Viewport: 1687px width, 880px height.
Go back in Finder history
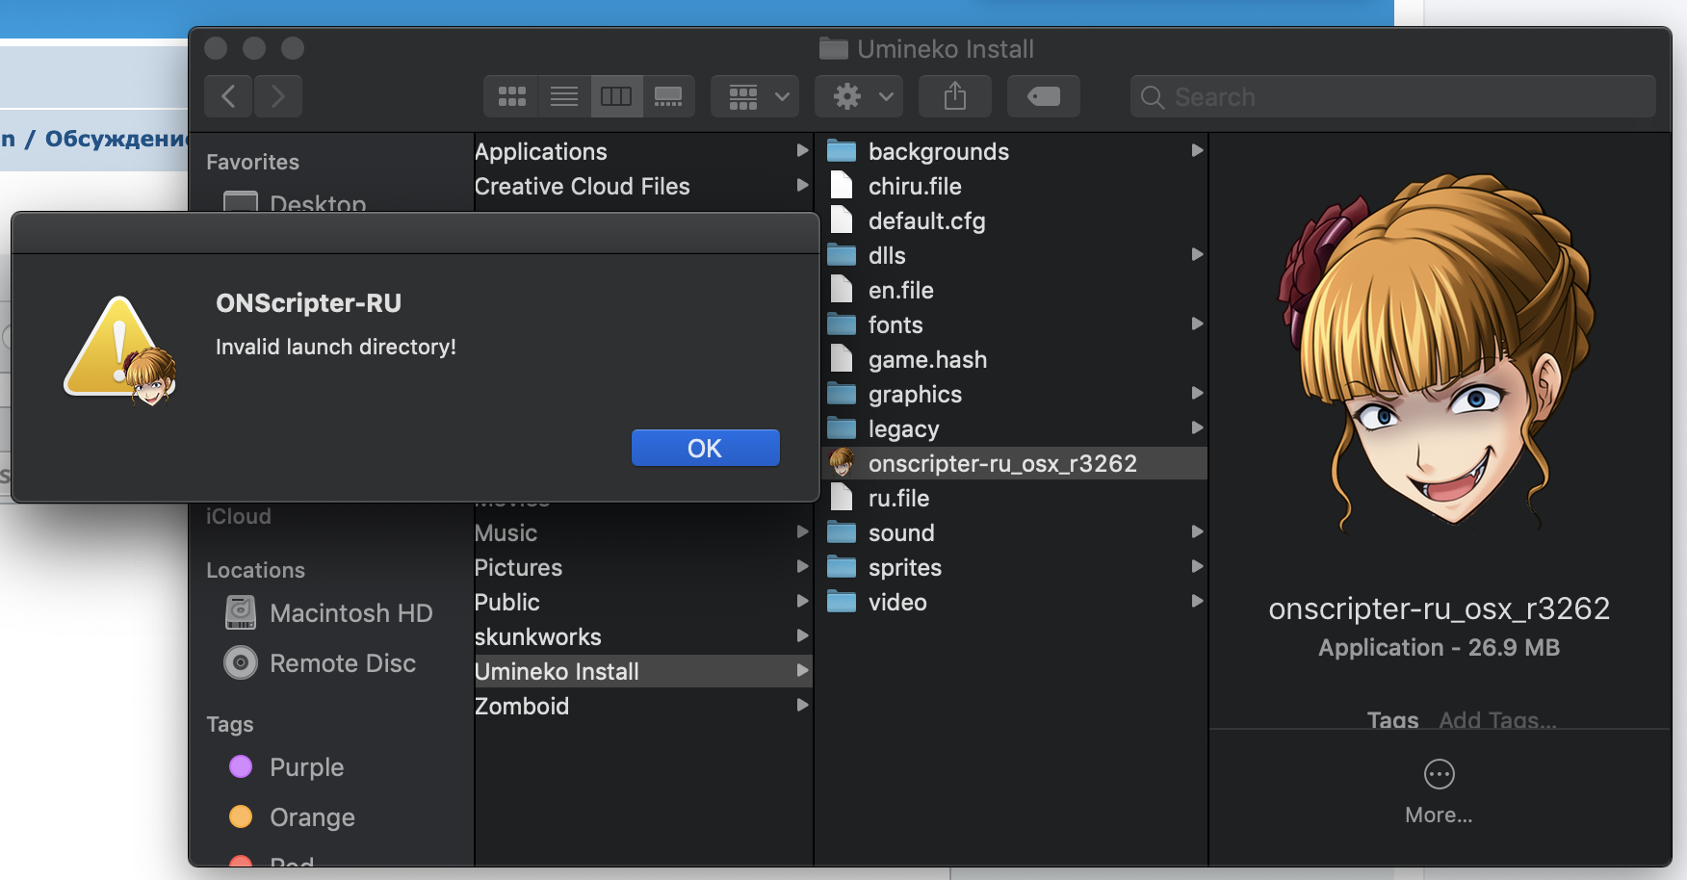click(228, 96)
